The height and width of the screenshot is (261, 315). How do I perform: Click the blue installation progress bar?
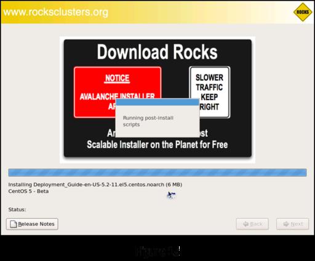(x=157, y=173)
